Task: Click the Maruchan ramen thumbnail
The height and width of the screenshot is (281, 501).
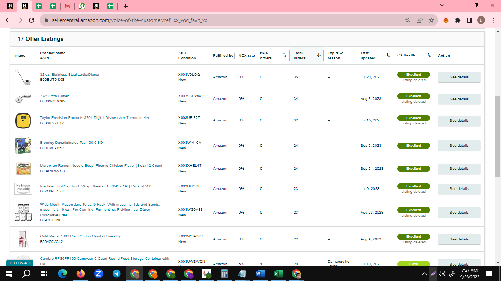Action: [23, 169]
